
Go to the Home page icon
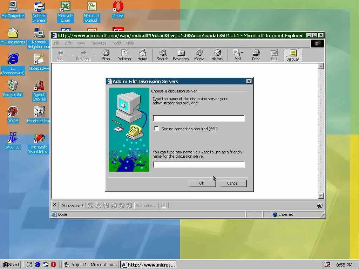(x=142, y=55)
